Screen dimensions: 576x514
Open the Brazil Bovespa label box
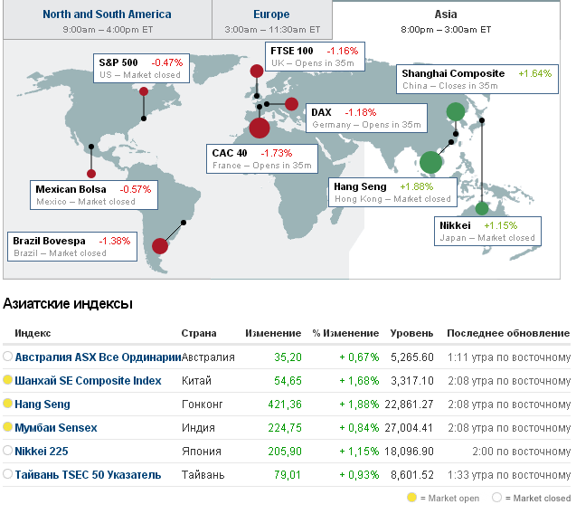tap(72, 247)
